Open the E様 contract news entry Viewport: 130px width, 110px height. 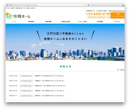tap(50, 96)
